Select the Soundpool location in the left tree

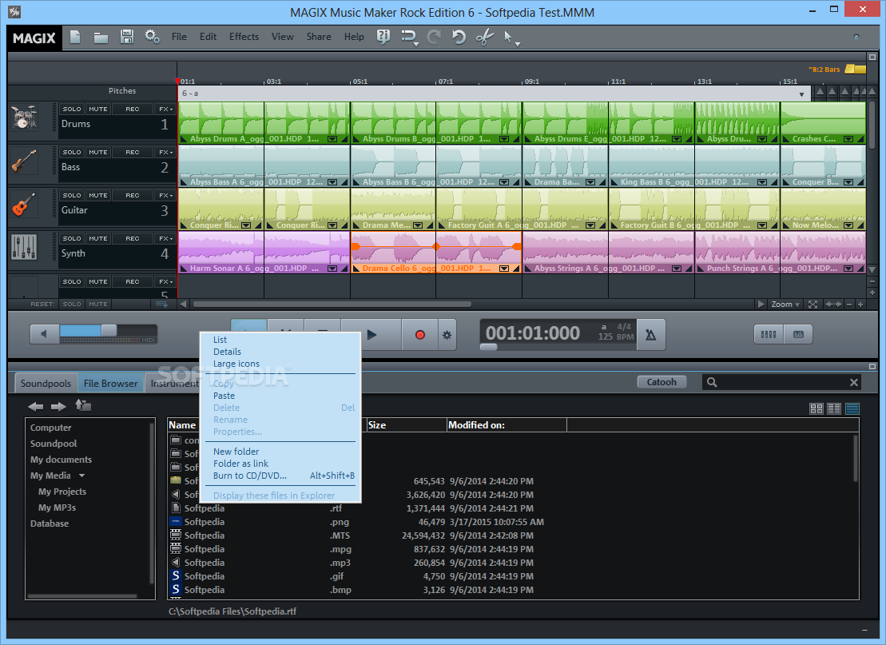pyautogui.click(x=53, y=444)
